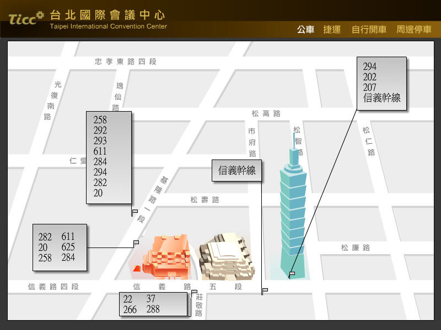
Task: Click the orange convention center building
Action: 166,257
